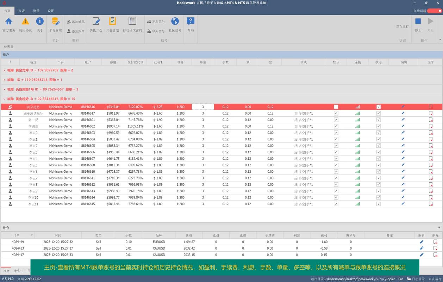Expand the ID 110 95058743 group

4,80
